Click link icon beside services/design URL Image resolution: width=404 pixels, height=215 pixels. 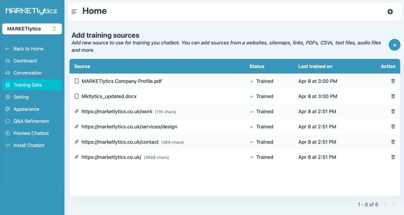(77, 127)
